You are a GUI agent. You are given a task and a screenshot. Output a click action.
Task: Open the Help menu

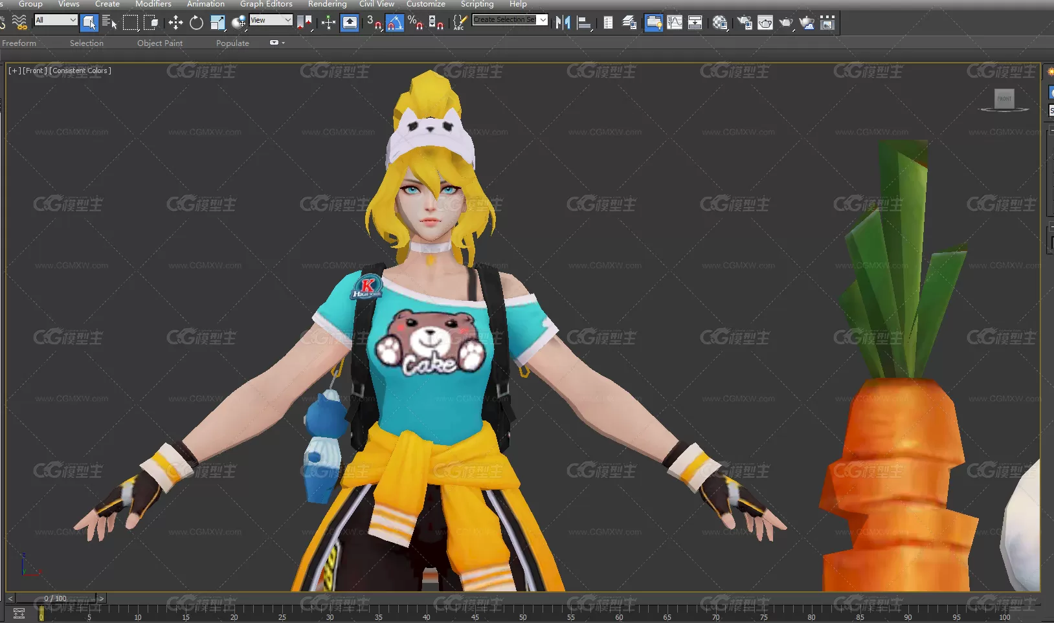click(x=518, y=4)
